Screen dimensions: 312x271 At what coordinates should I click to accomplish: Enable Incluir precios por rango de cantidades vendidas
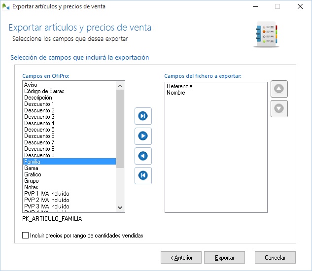[25, 236]
